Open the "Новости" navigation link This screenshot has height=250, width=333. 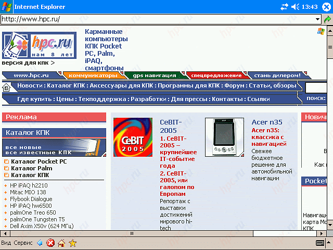pyautogui.click(x=30, y=85)
